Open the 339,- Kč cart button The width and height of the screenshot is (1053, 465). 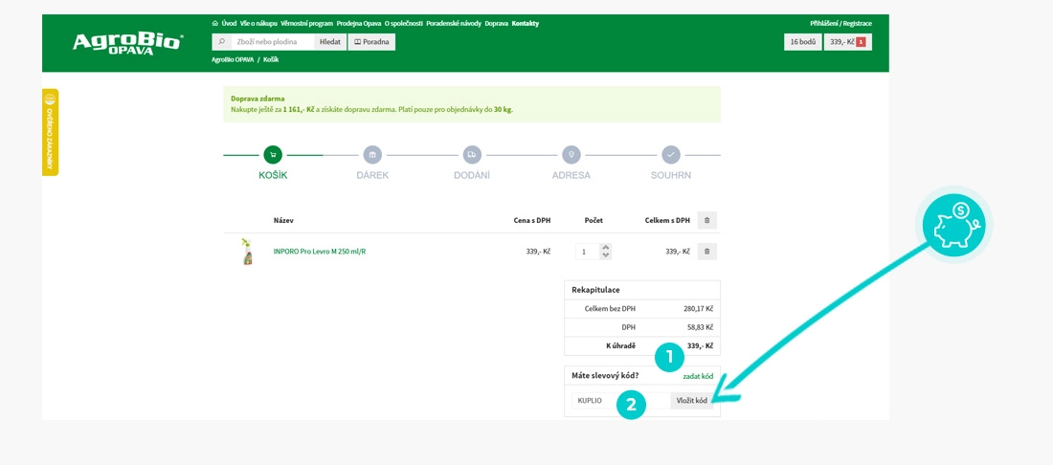[x=847, y=42]
